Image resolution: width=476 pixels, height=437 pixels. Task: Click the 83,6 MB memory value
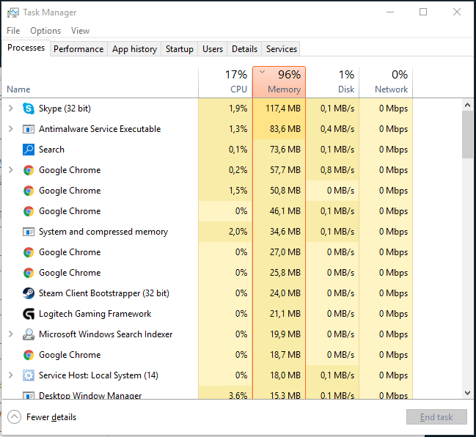[285, 129]
